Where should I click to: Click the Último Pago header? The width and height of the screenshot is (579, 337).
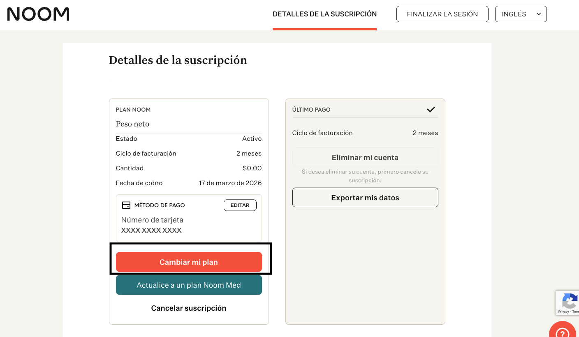point(311,110)
